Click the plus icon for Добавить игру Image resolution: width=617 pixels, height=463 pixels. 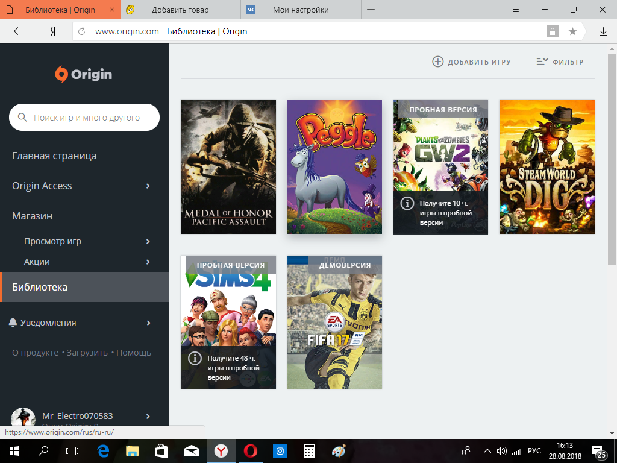(x=437, y=62)
